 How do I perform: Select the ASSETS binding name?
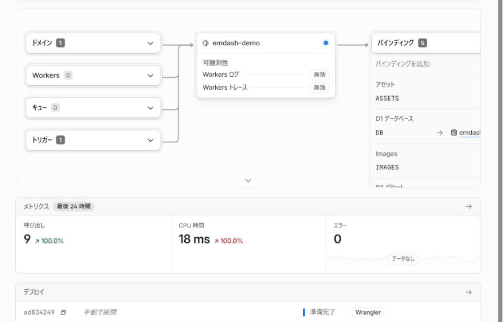click(387, 98)
